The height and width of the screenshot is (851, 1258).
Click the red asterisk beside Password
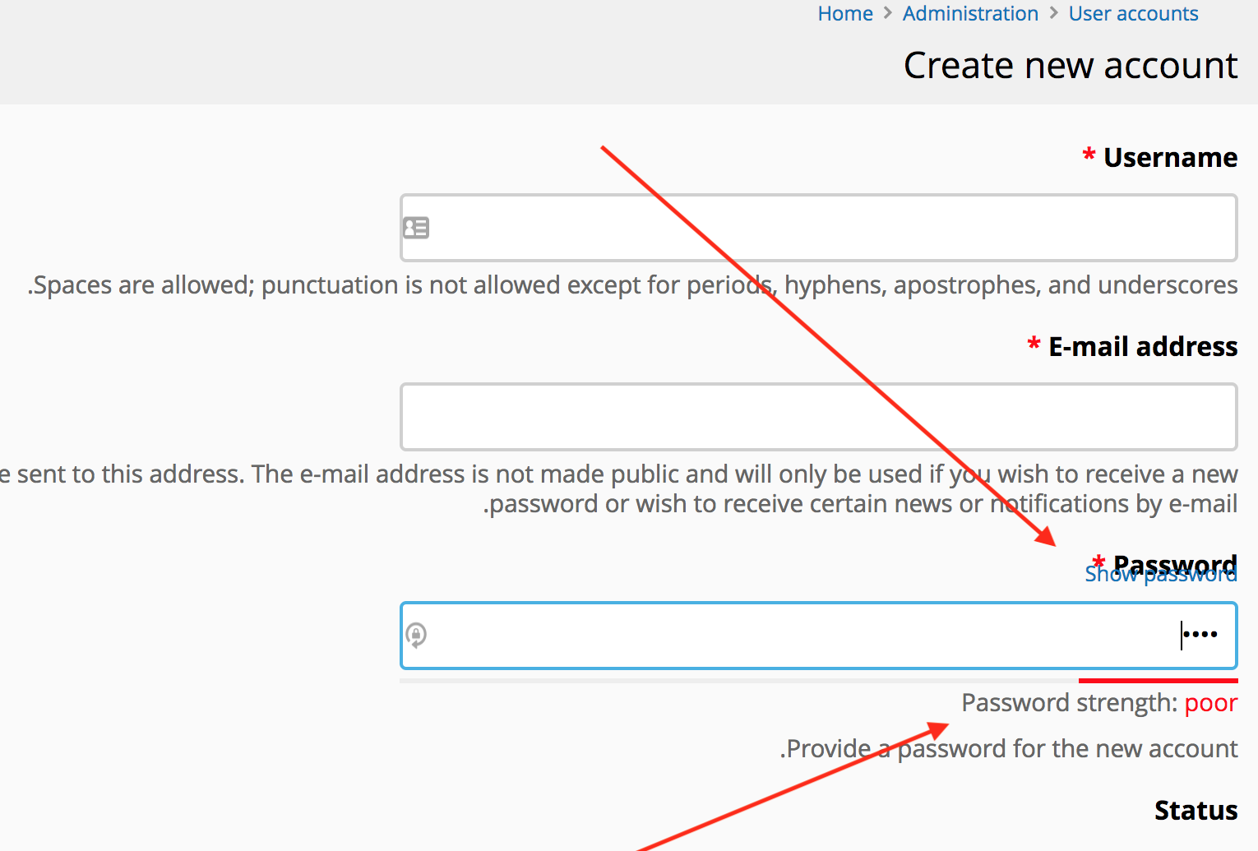click(x=1099, y=562)
